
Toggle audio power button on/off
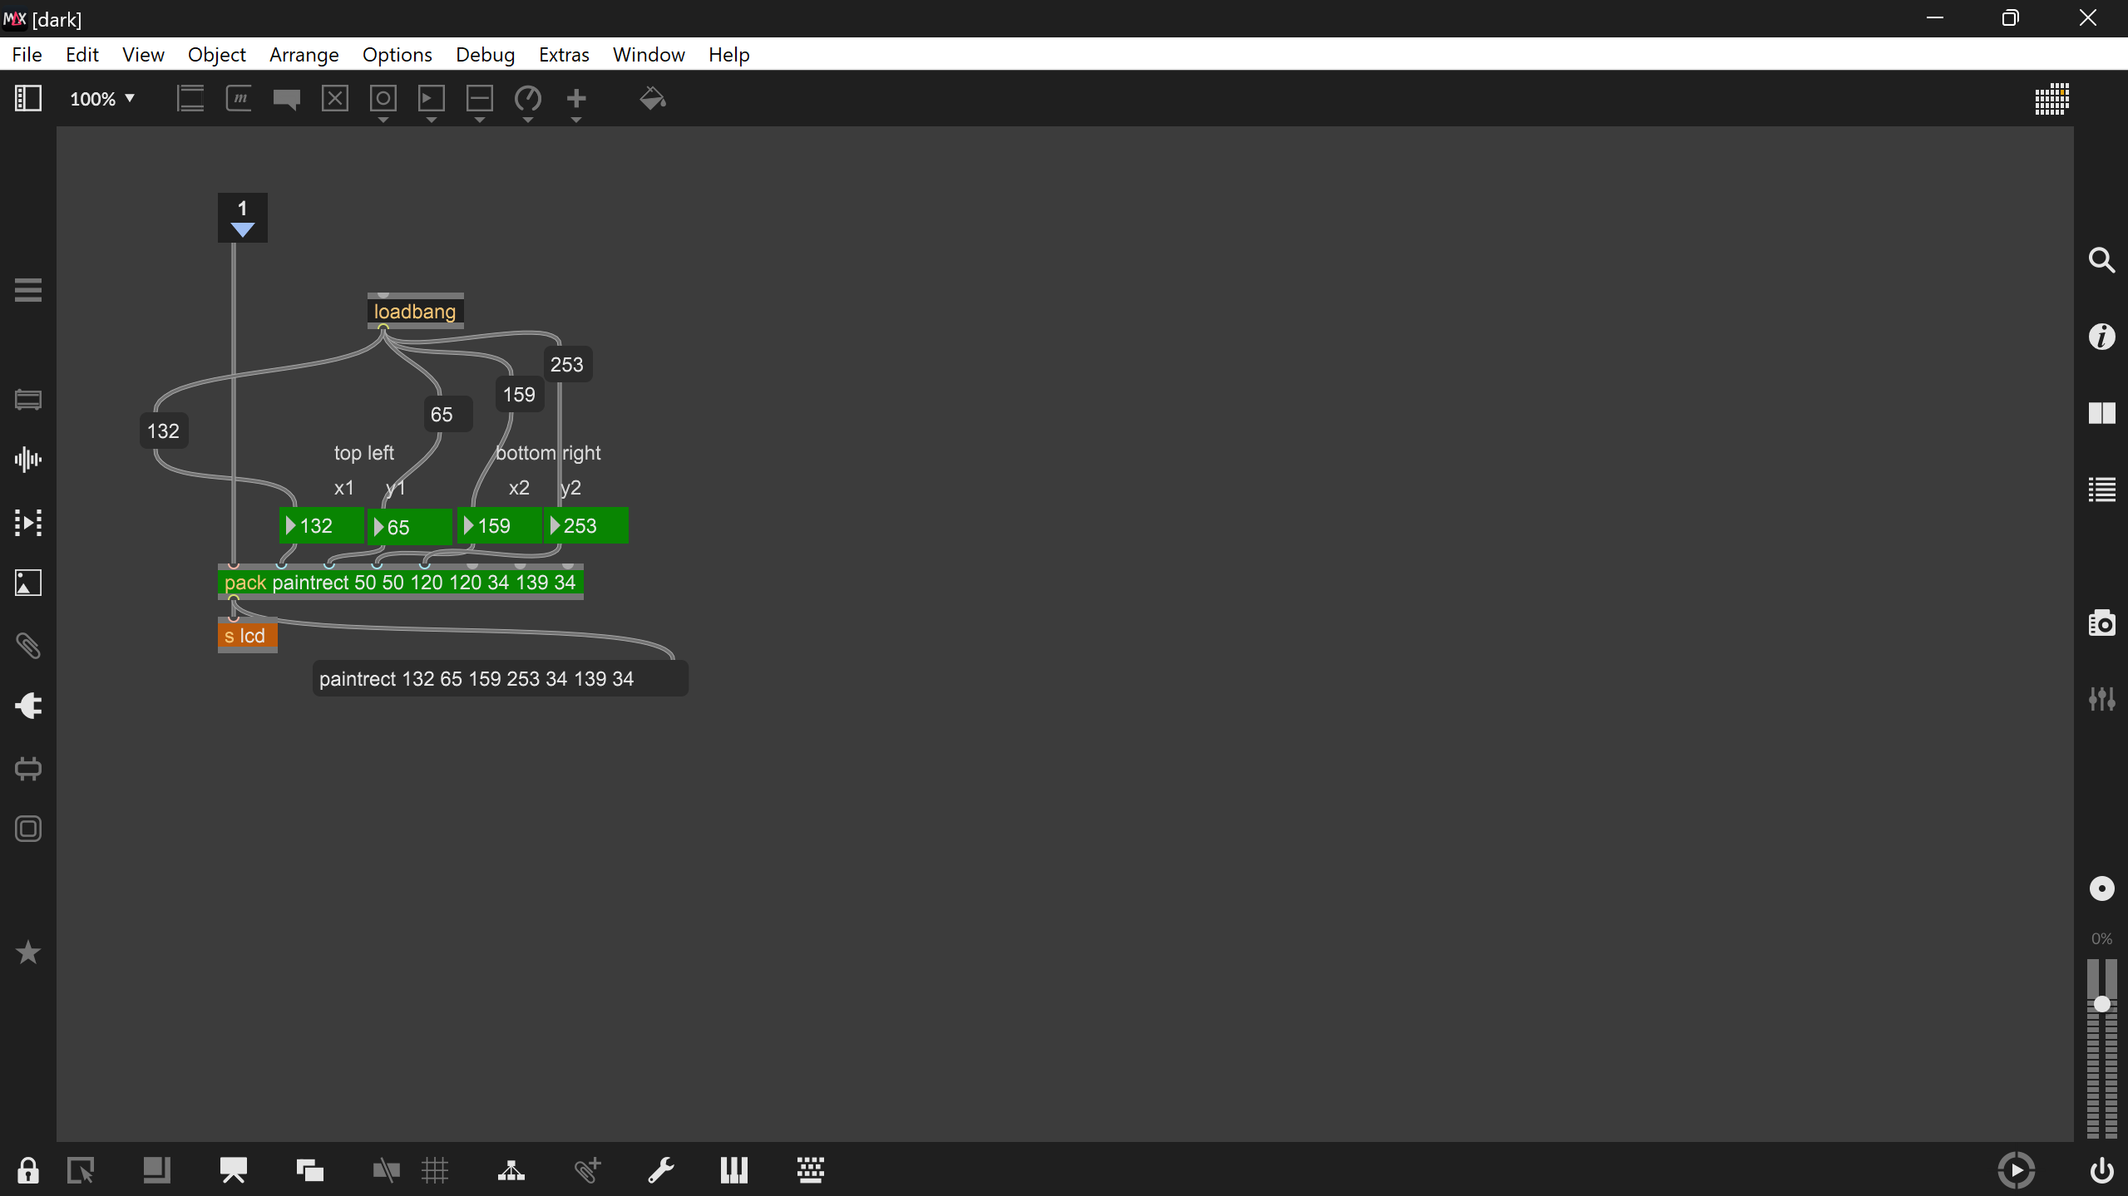(x=2101, y=1170)
